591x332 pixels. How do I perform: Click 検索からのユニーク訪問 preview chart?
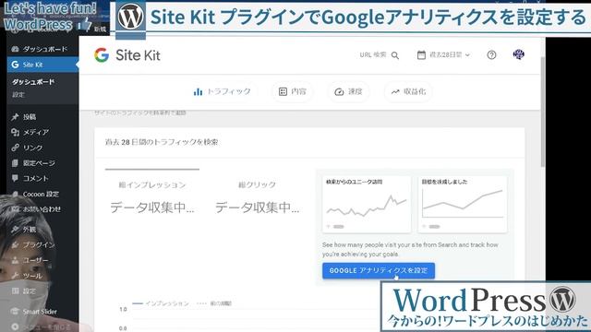pos(367,204)
